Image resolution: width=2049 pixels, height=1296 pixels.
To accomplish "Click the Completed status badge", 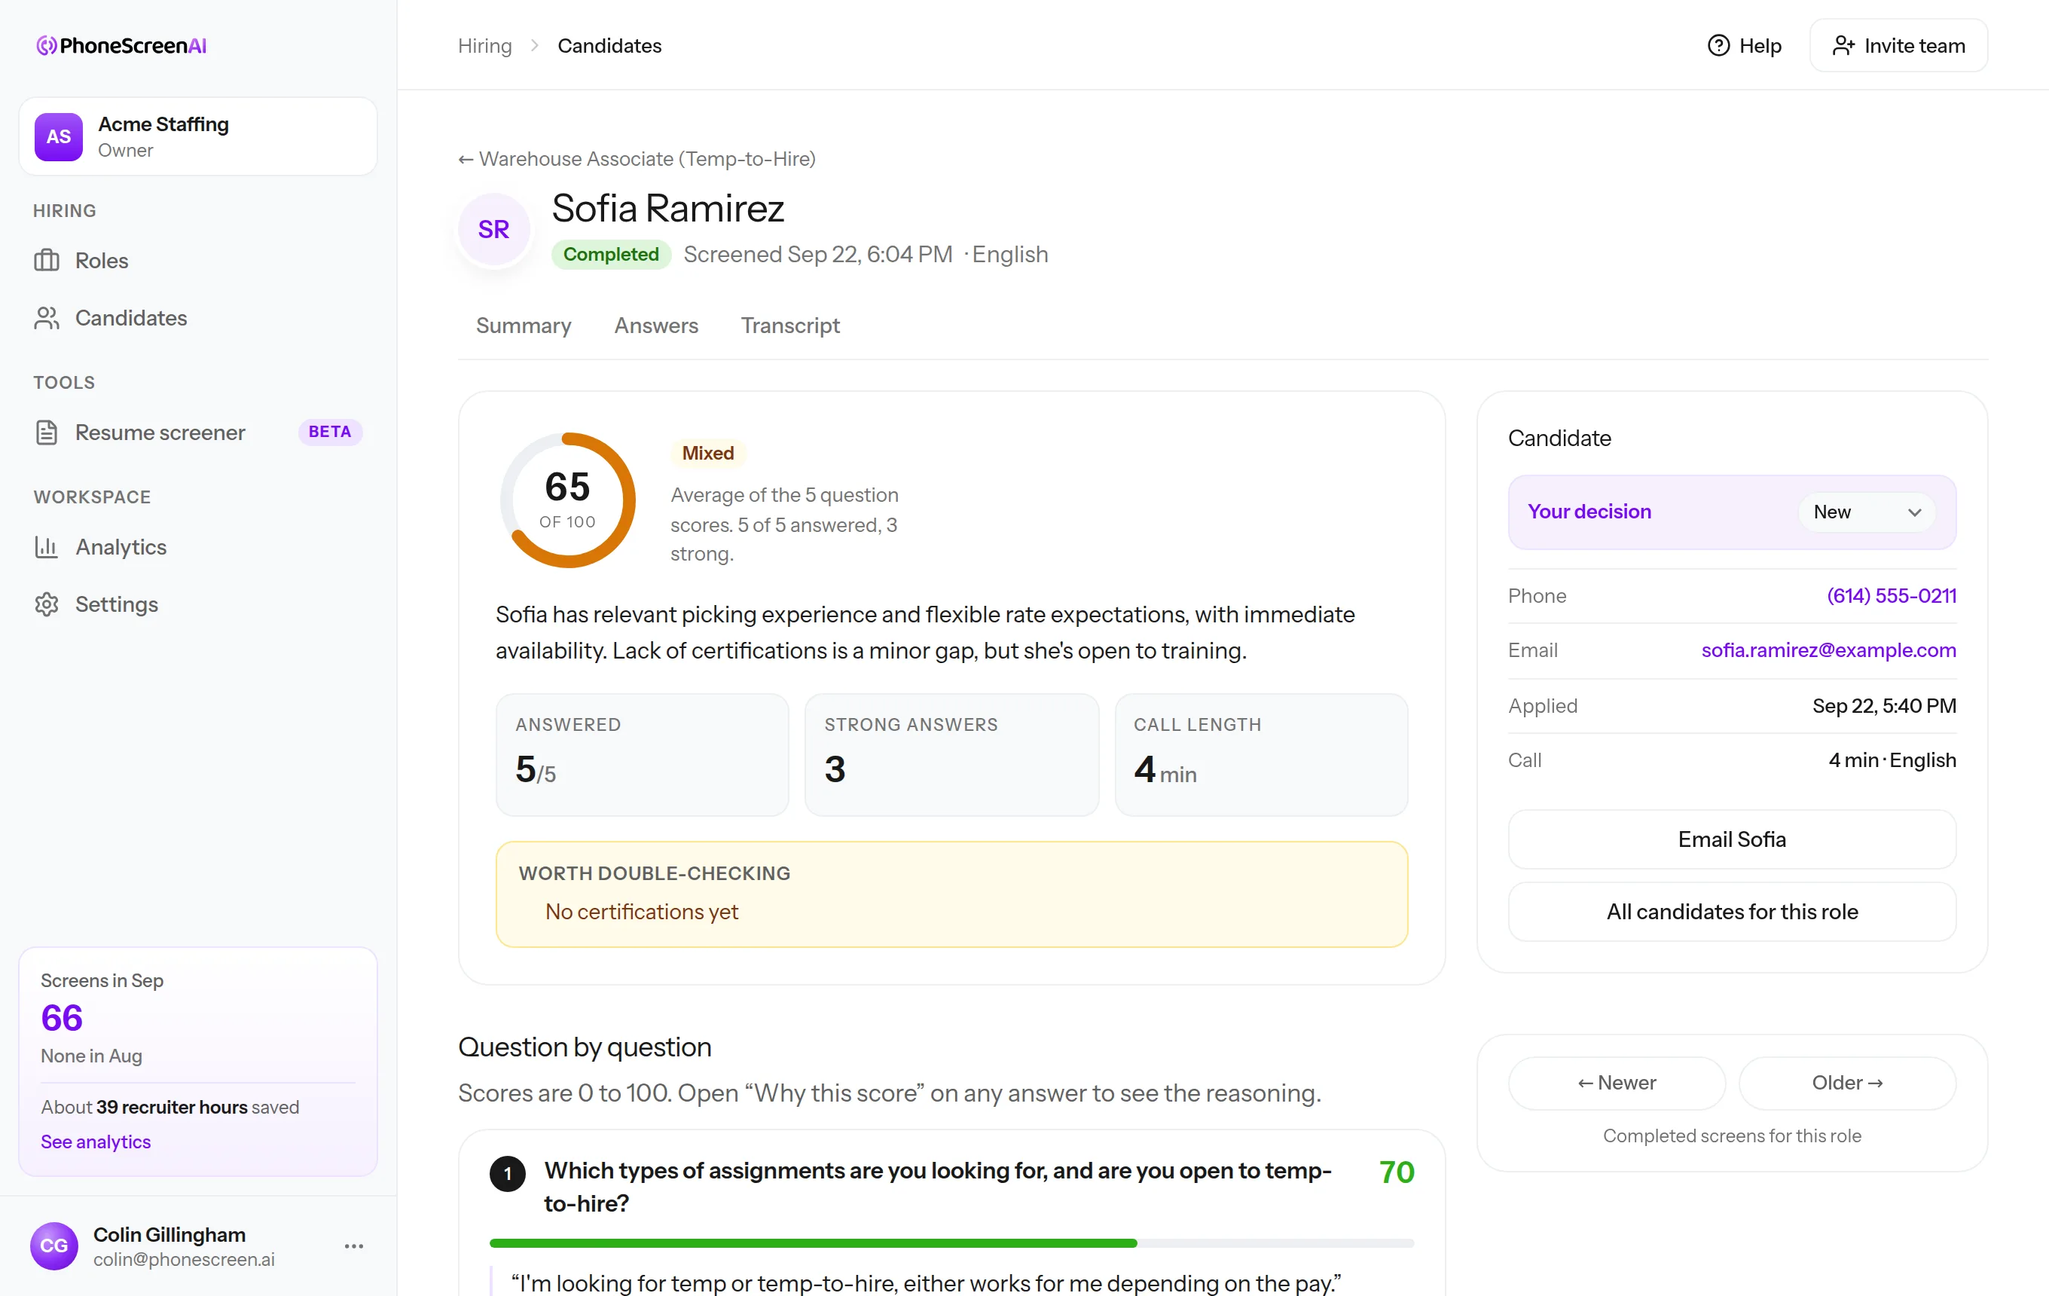I will coord(611,255).
